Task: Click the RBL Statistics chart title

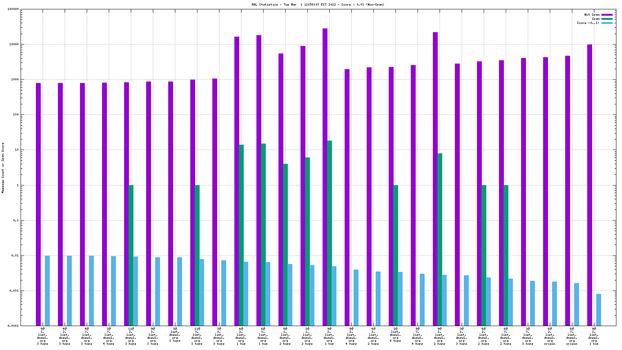Action: coord(318,5)
